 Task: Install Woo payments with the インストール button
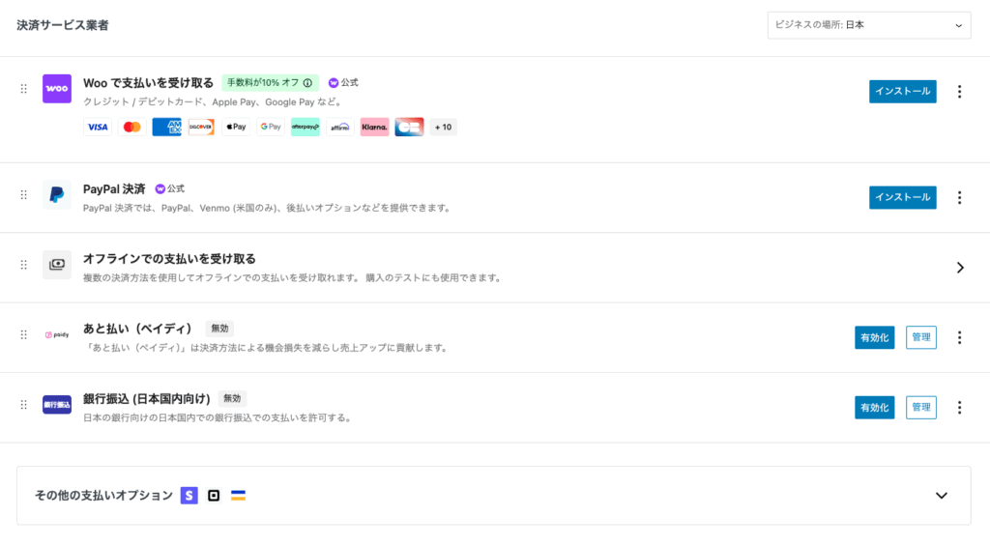click(902, 92)
